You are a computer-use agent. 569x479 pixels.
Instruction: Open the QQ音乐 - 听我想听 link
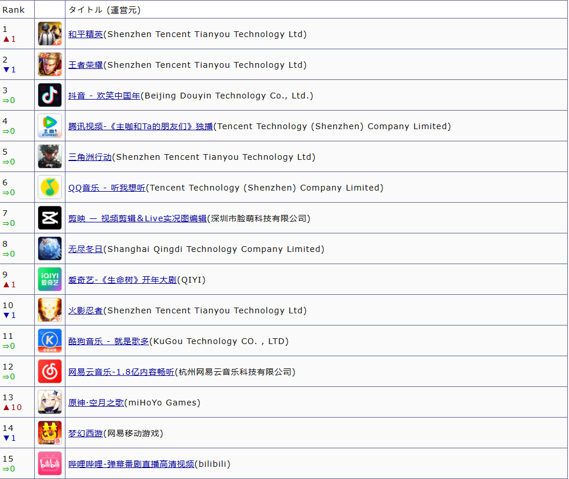[x=107, y=188]
